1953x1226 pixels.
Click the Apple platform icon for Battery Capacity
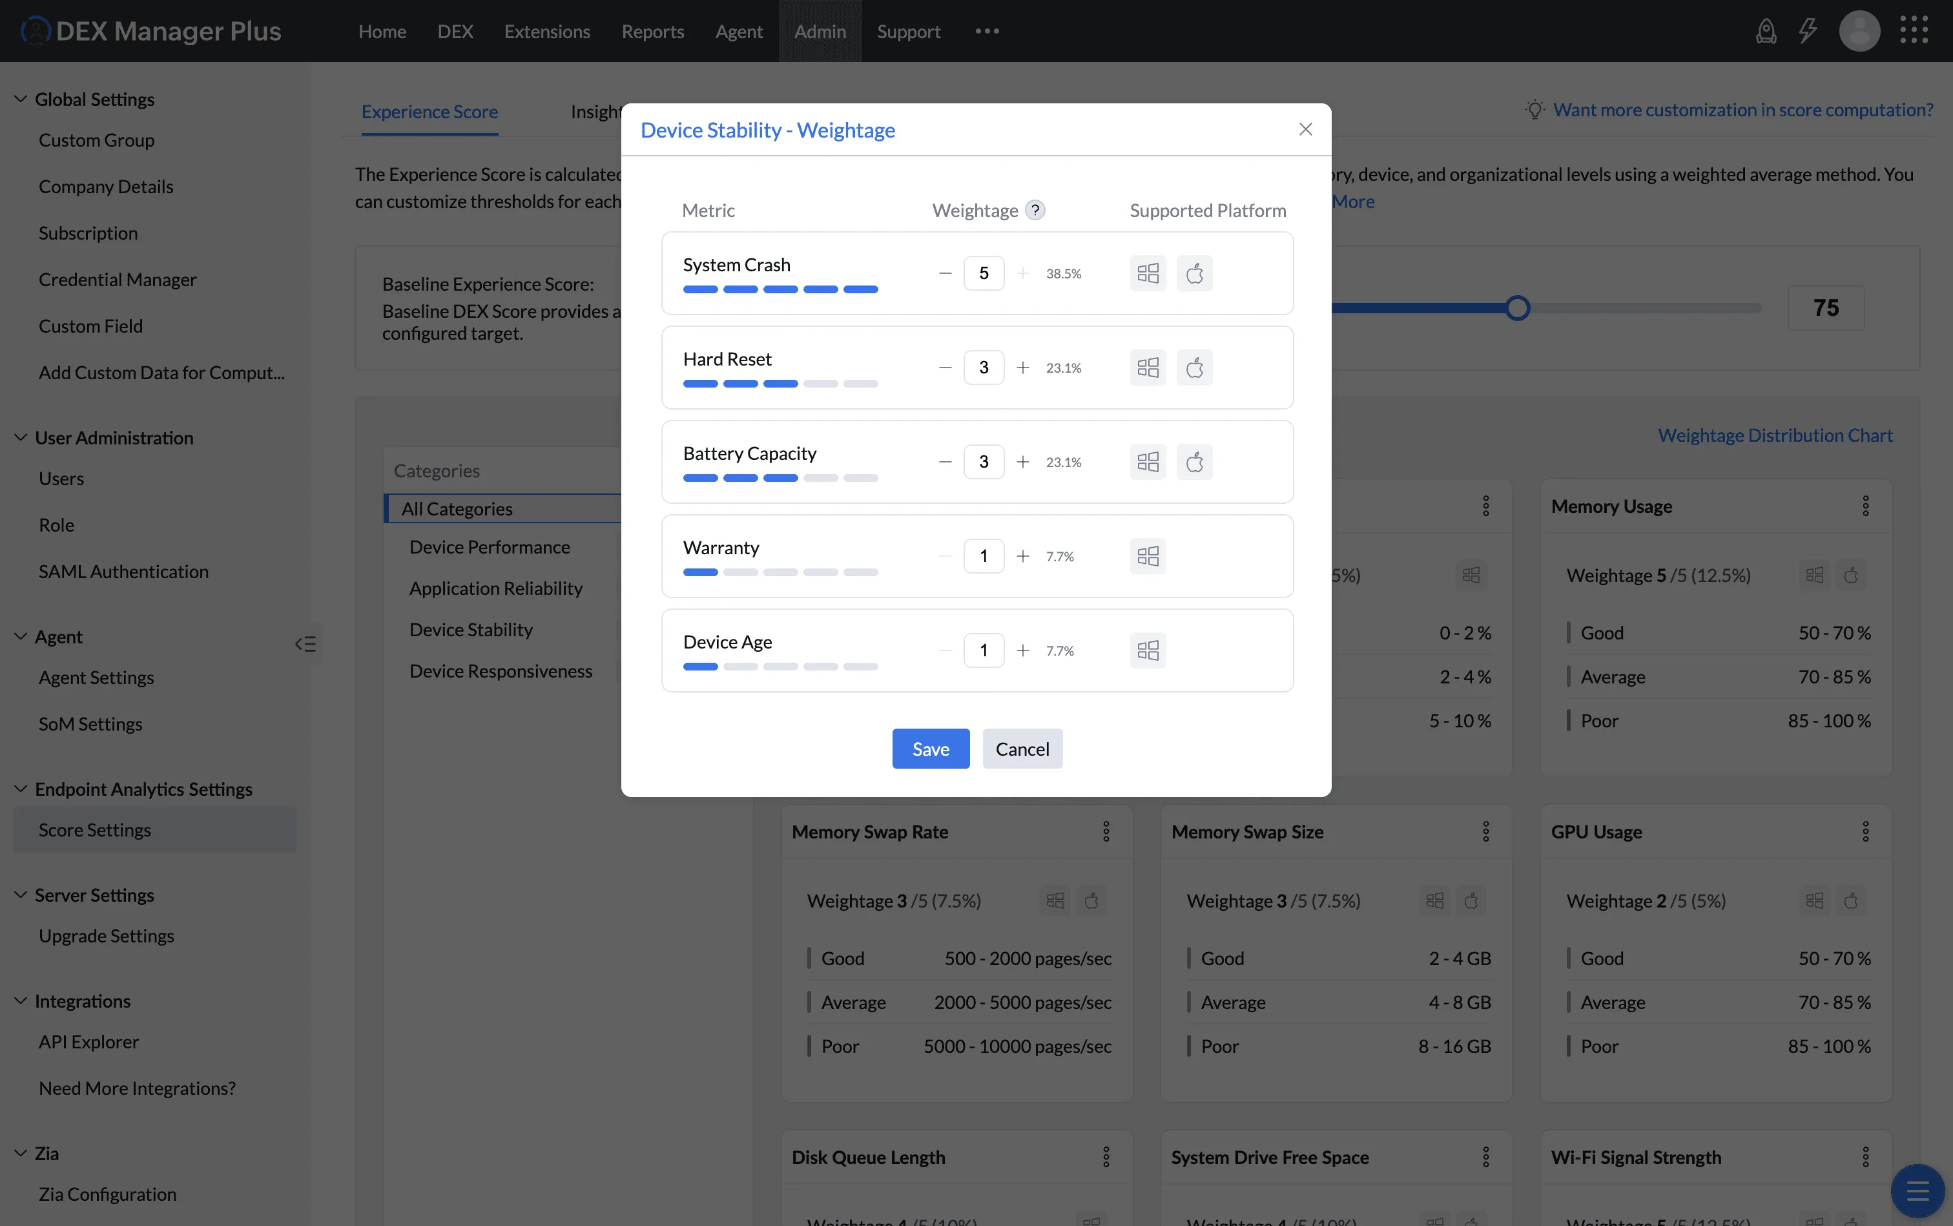tap(1194, 461)
